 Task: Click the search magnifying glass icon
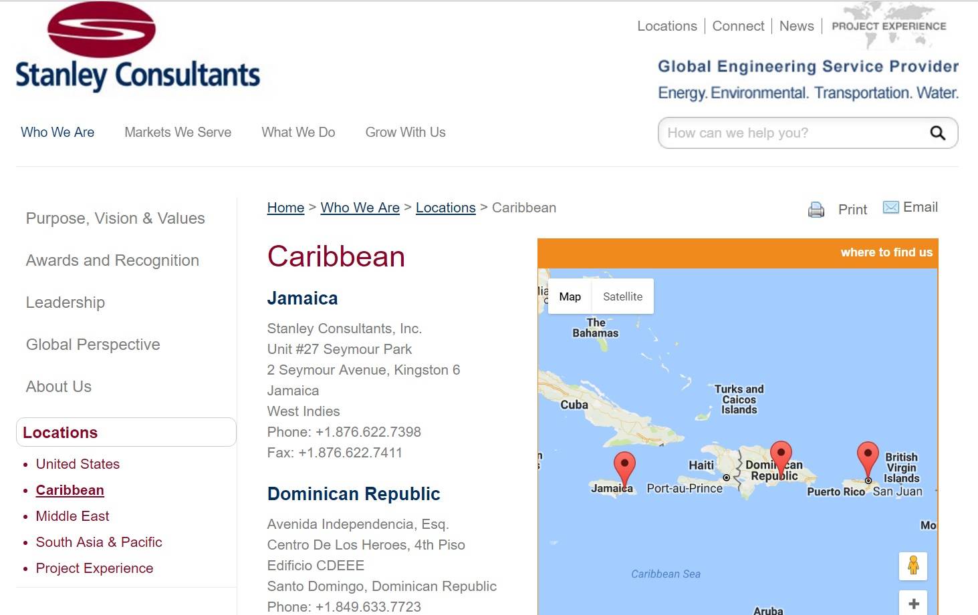coord(937,133)
